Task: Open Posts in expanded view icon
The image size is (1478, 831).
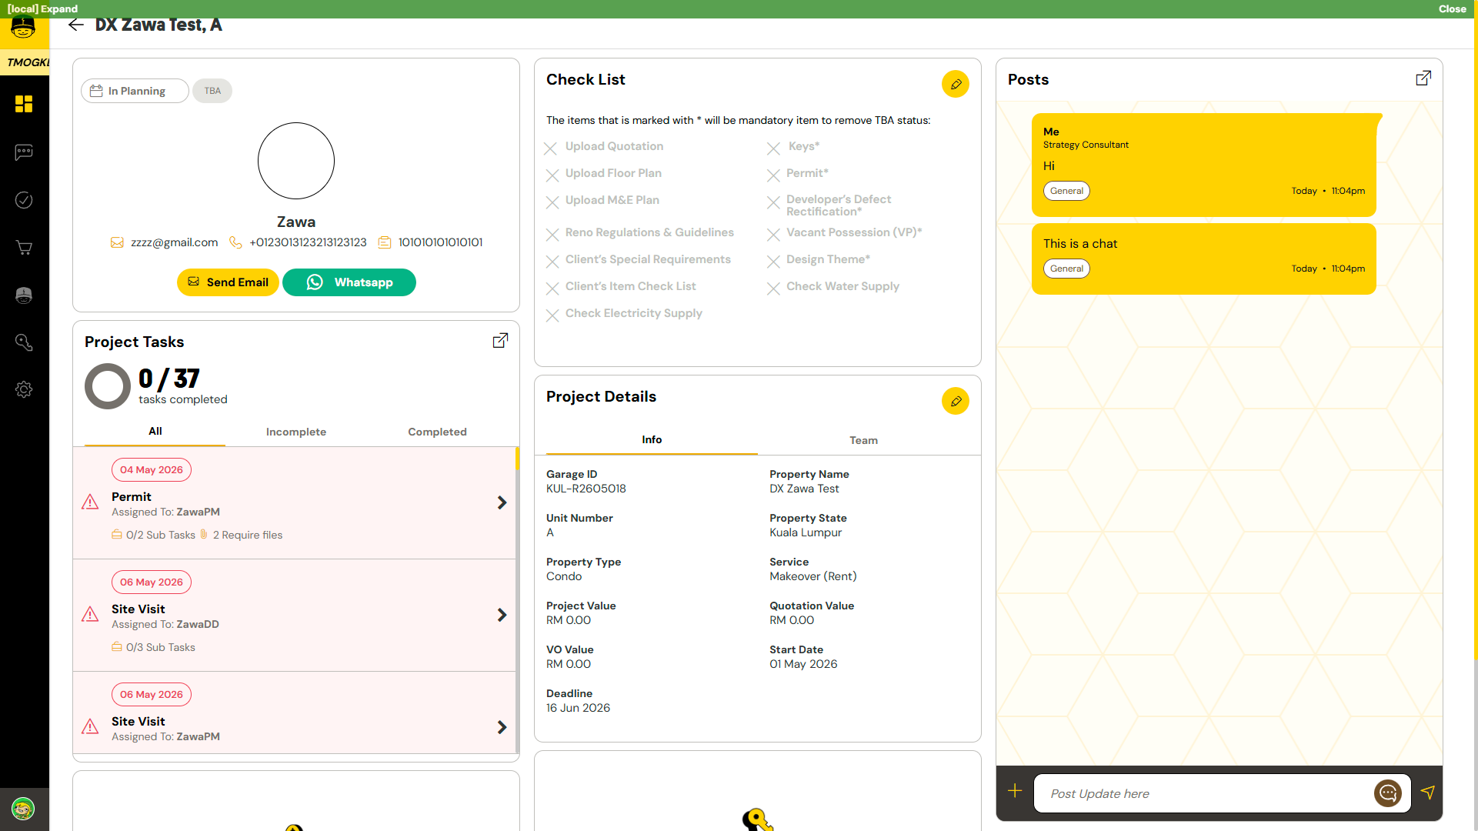Action: pyautogui.click(x=1423, y=78)
